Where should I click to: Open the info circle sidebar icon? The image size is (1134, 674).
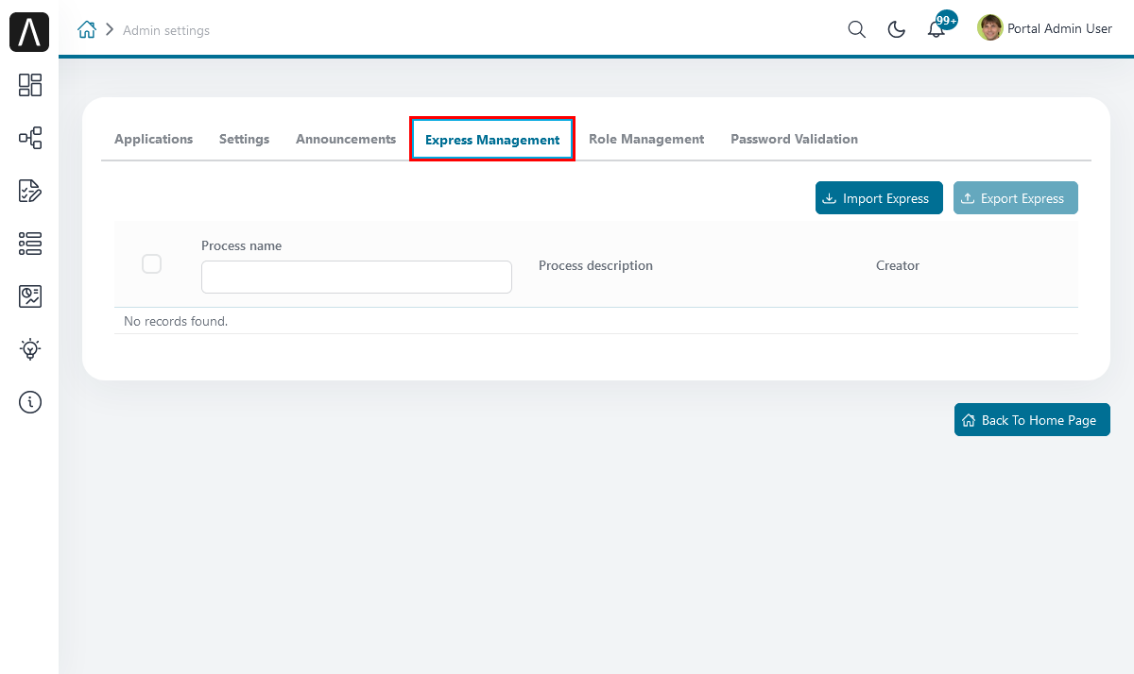pyautogui.click(x=30, y=402)
